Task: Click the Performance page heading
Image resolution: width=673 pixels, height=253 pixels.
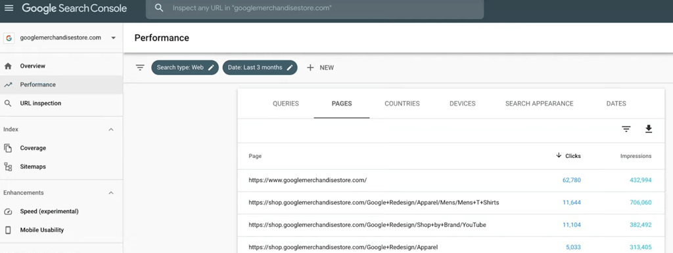Action: pyautogui.click(x=162, y=37)
